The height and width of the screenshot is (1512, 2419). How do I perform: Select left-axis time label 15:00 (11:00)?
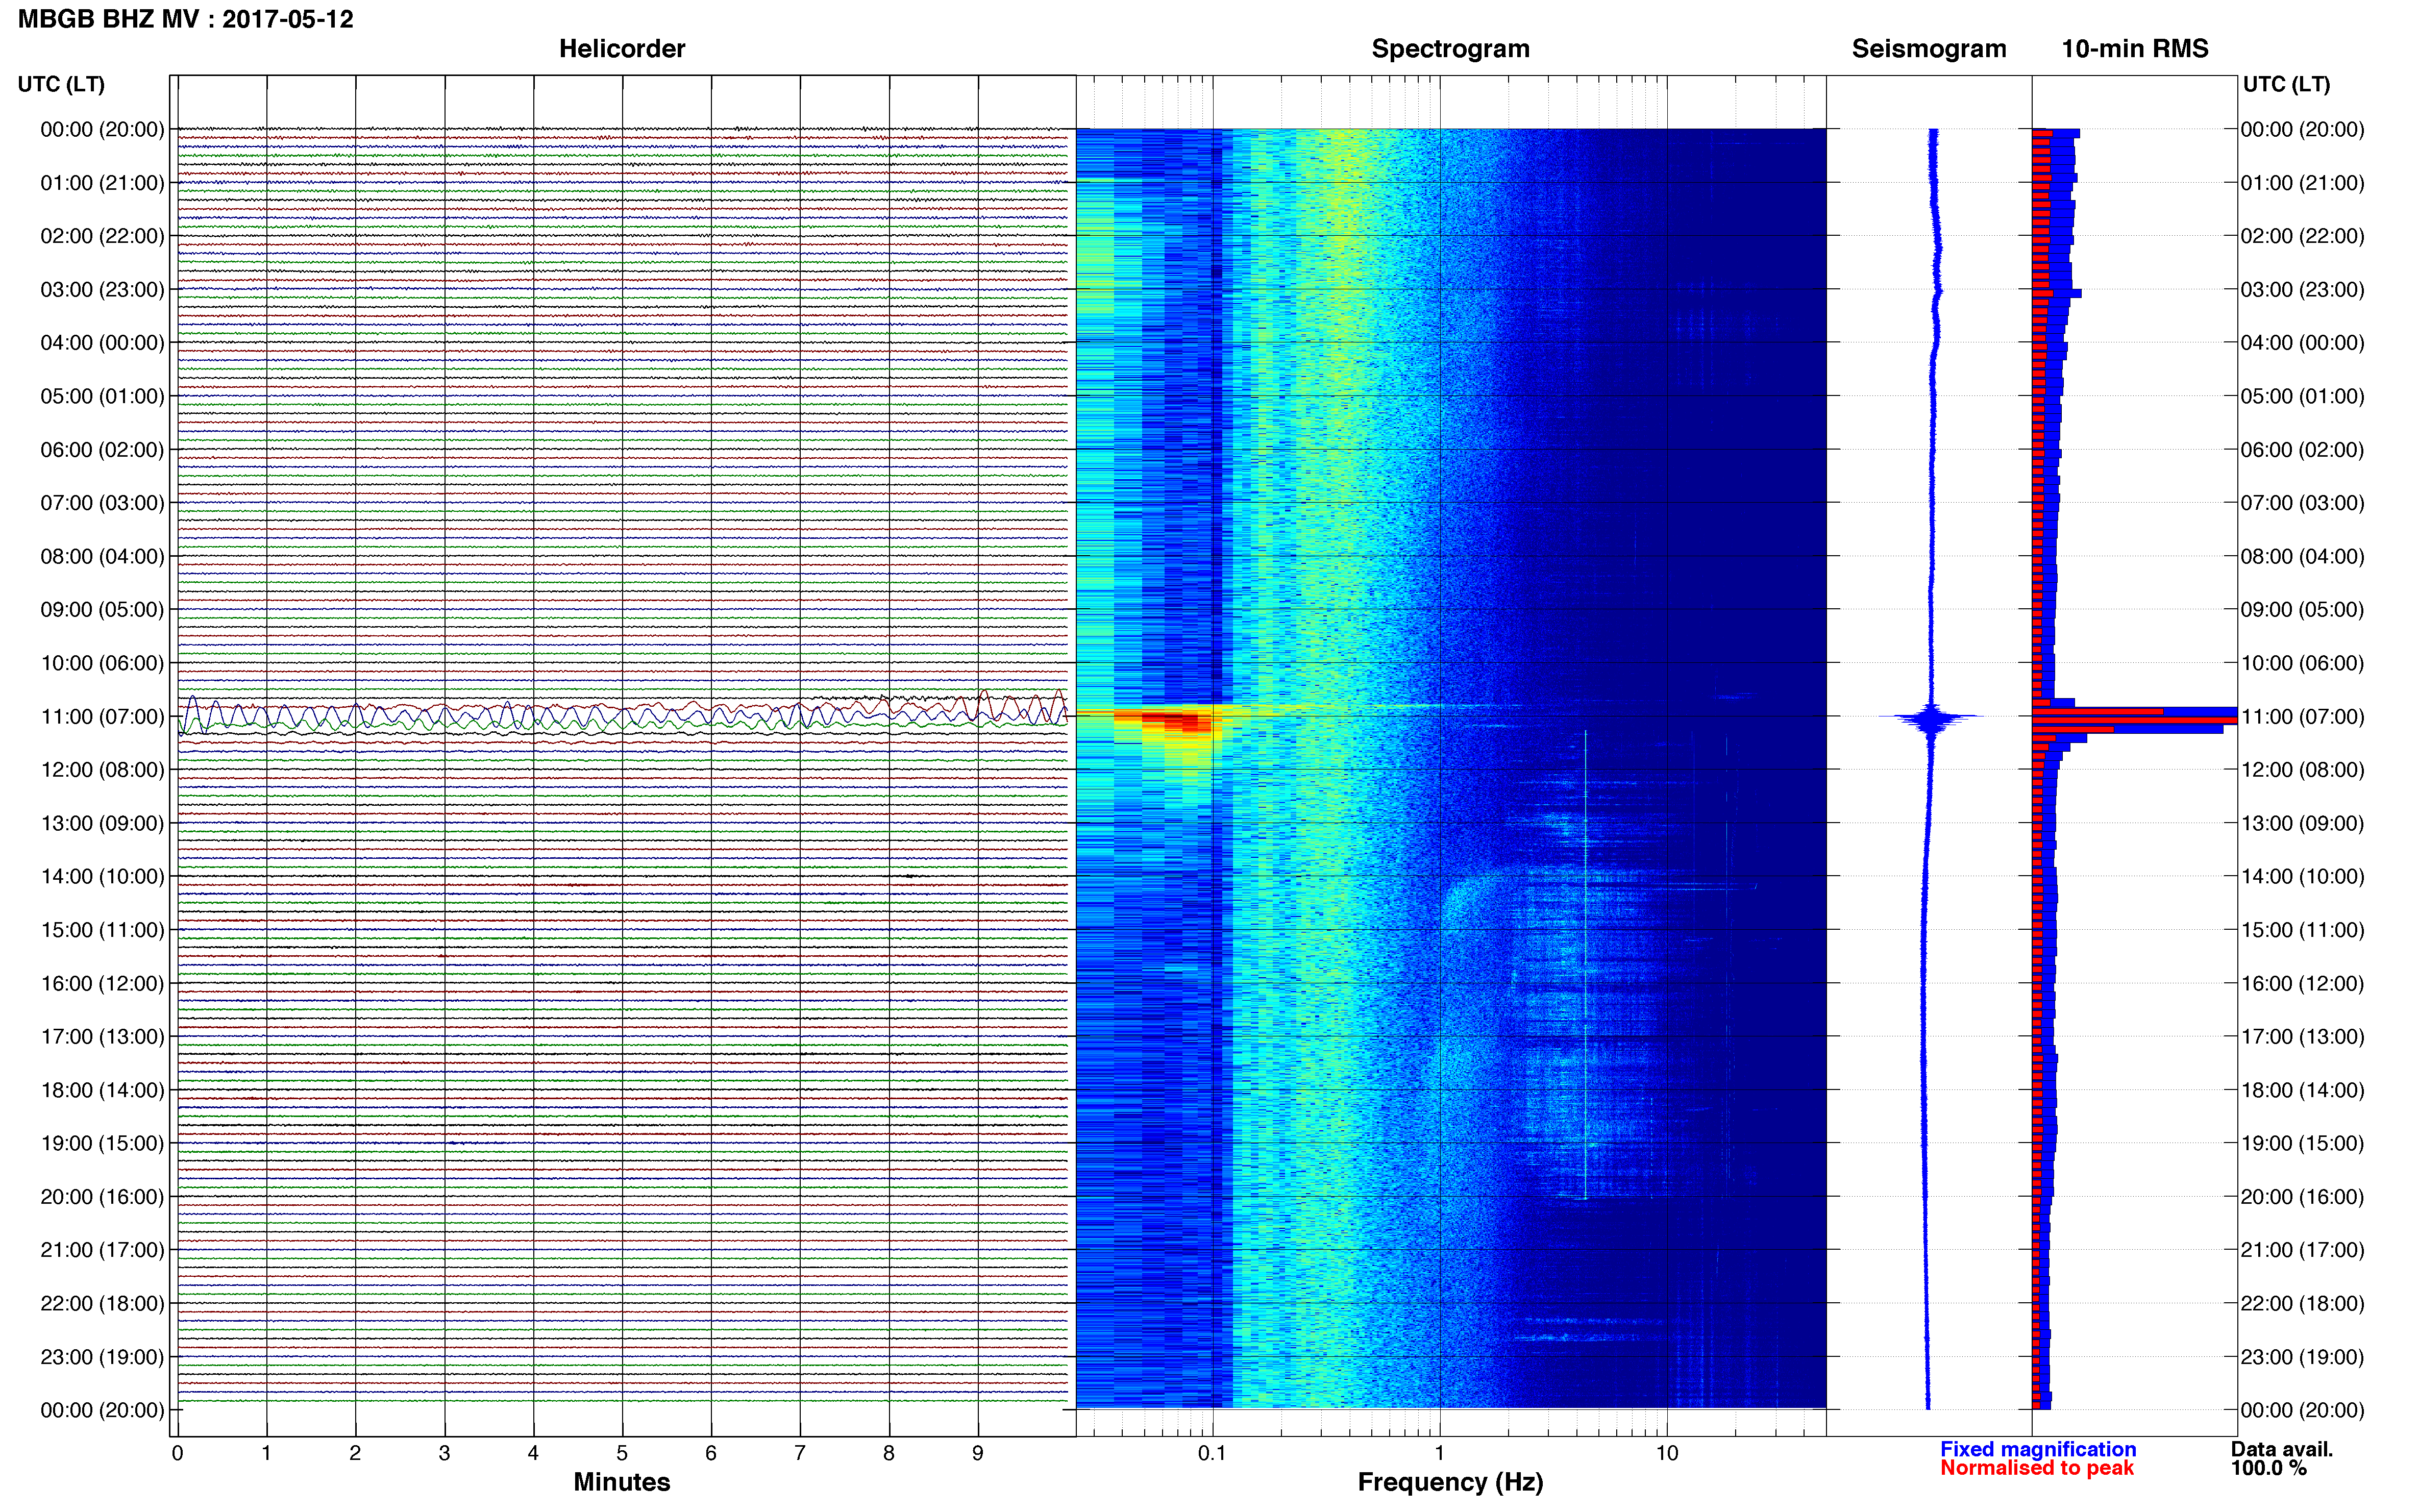pos(102,930)
